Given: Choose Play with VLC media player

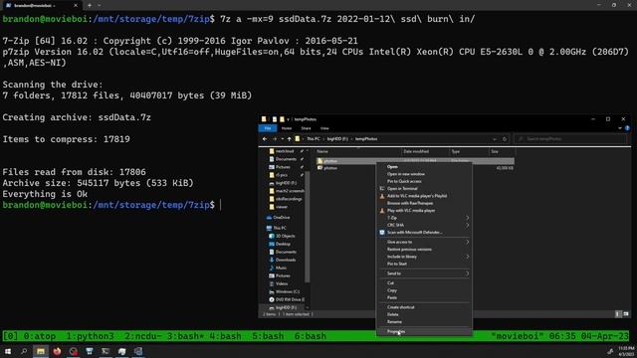Looking at the screenshot, I should [x=411, y=210].
